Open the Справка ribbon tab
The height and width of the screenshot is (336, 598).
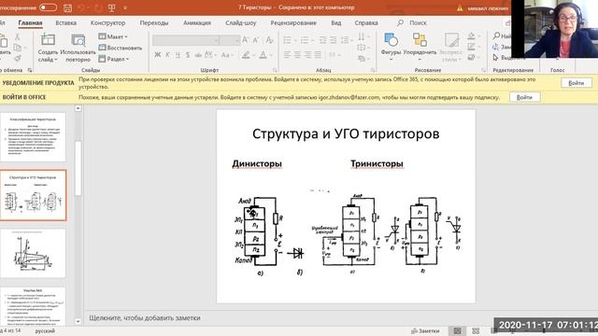pyautogui.click(x=366, y=22)
